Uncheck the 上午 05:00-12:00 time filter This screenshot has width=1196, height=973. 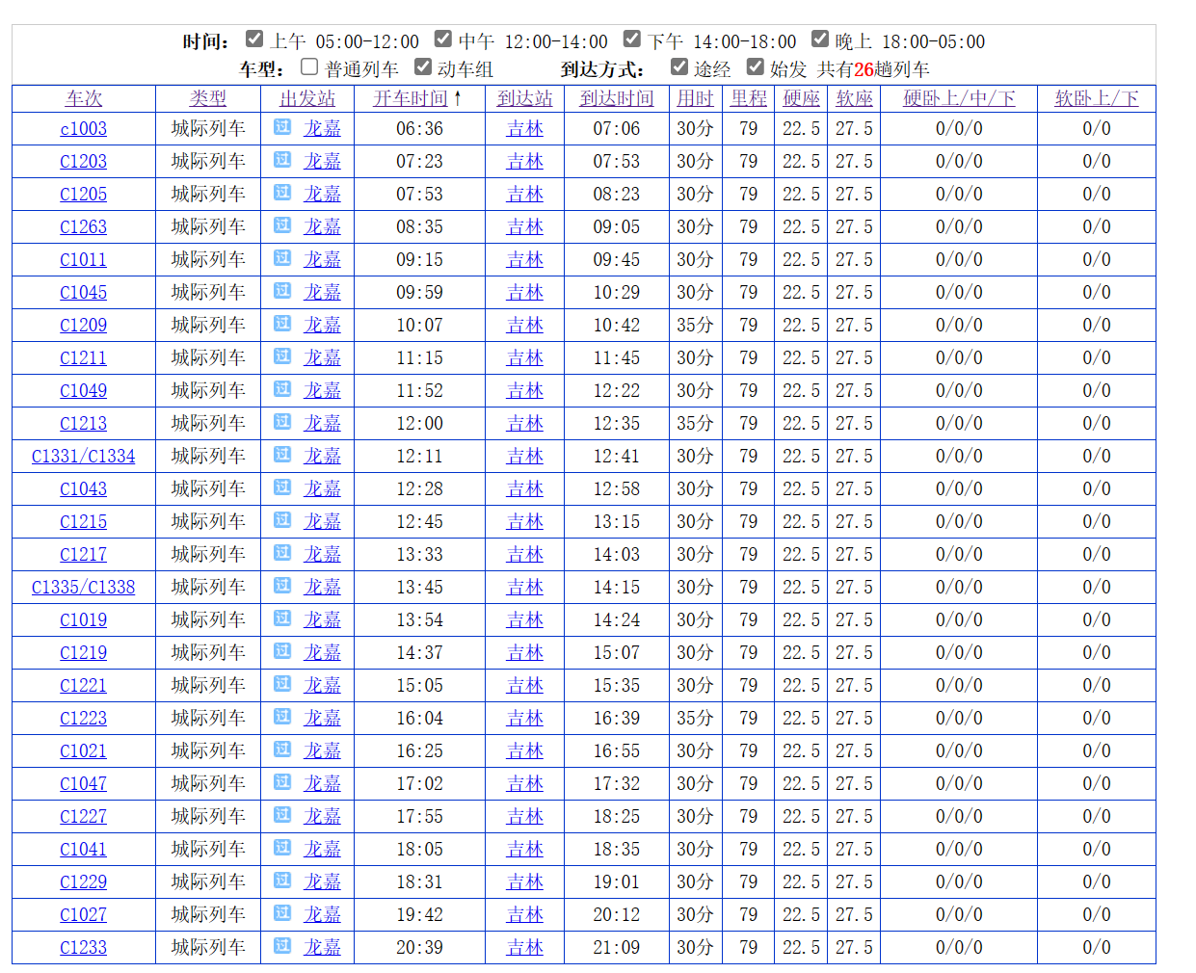254,39
